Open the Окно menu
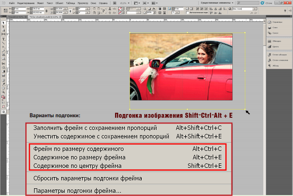 click(93, 3)
